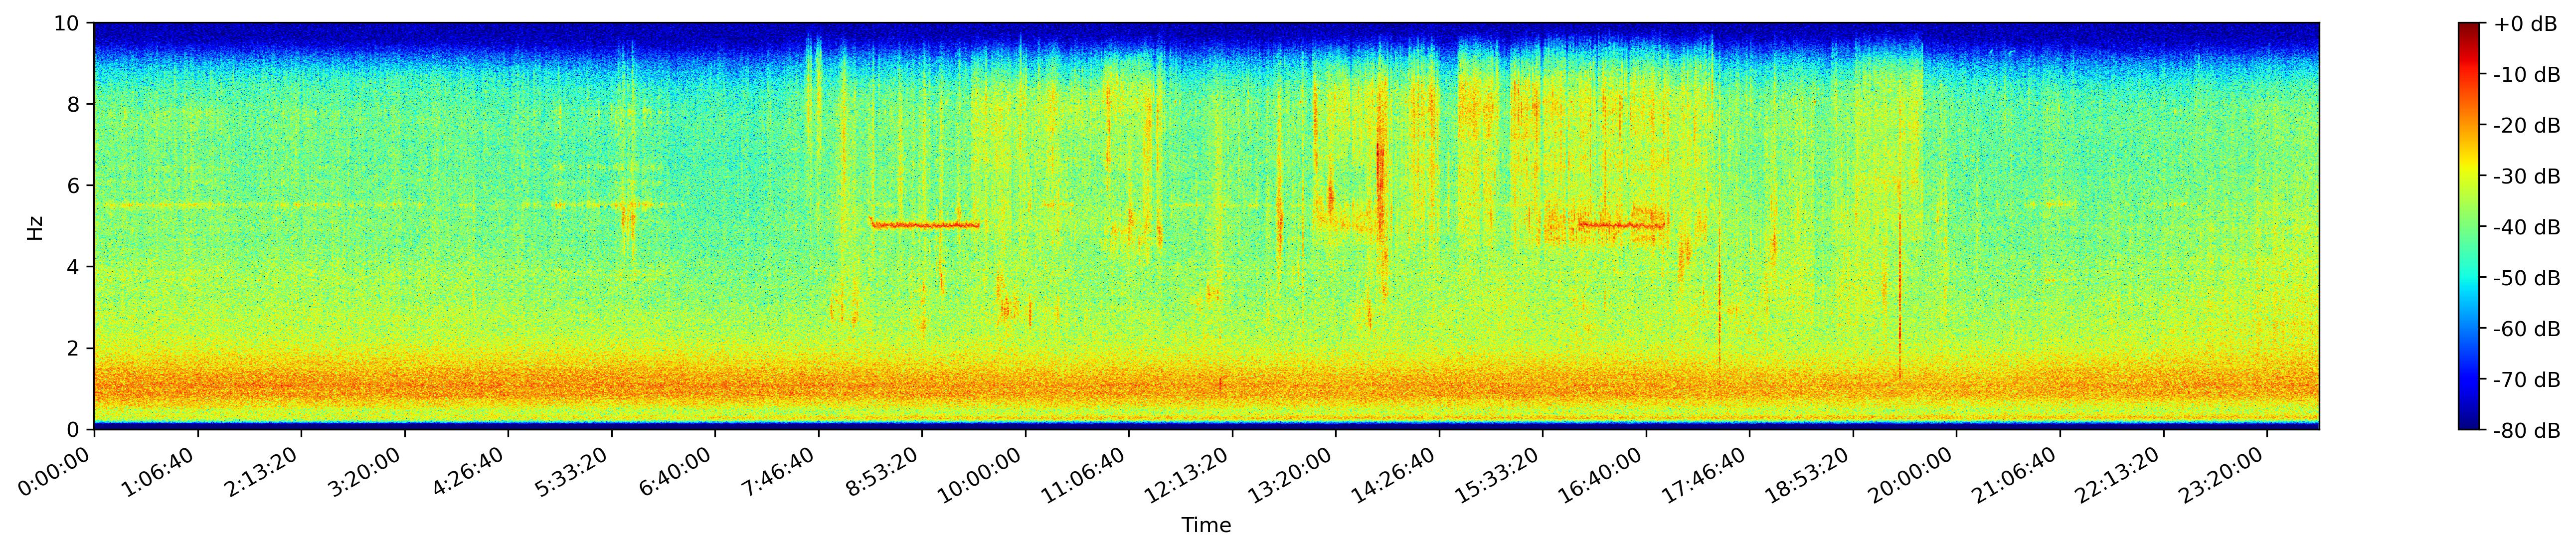Click the dark blue bottom of colorbar

point(2469,424)
